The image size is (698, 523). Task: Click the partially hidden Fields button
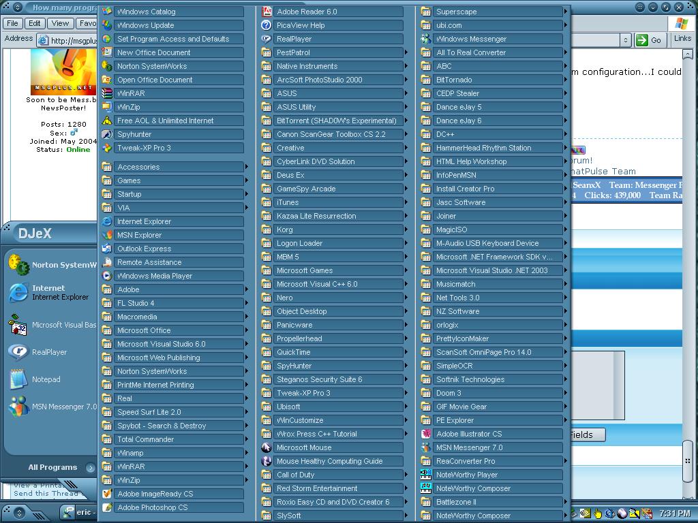588,434
